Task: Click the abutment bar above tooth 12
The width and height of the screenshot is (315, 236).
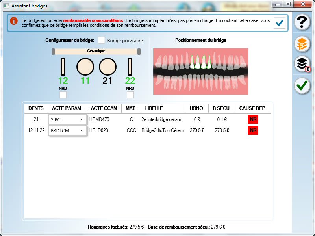Action: (63, 67)
